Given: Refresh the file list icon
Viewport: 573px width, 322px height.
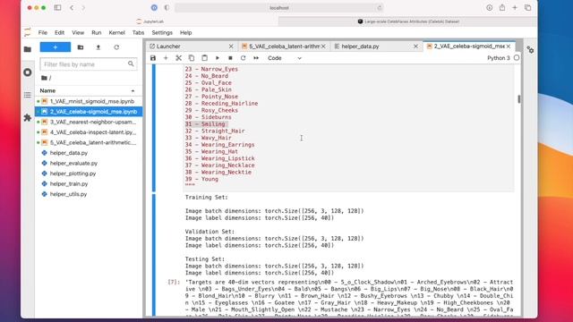Looking at the screenshot, I should coord(116,47).
